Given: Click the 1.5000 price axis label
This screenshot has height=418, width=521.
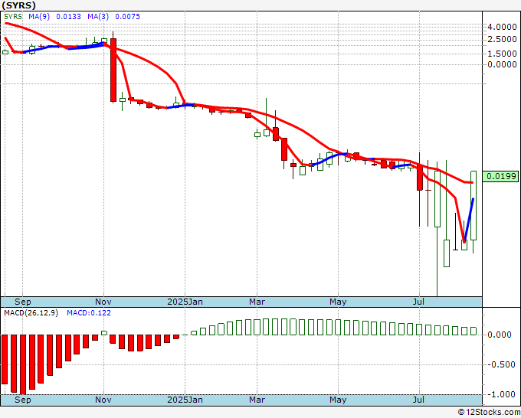Looking at the screenshot, I should pyautogui.click(x=502, y=54).
